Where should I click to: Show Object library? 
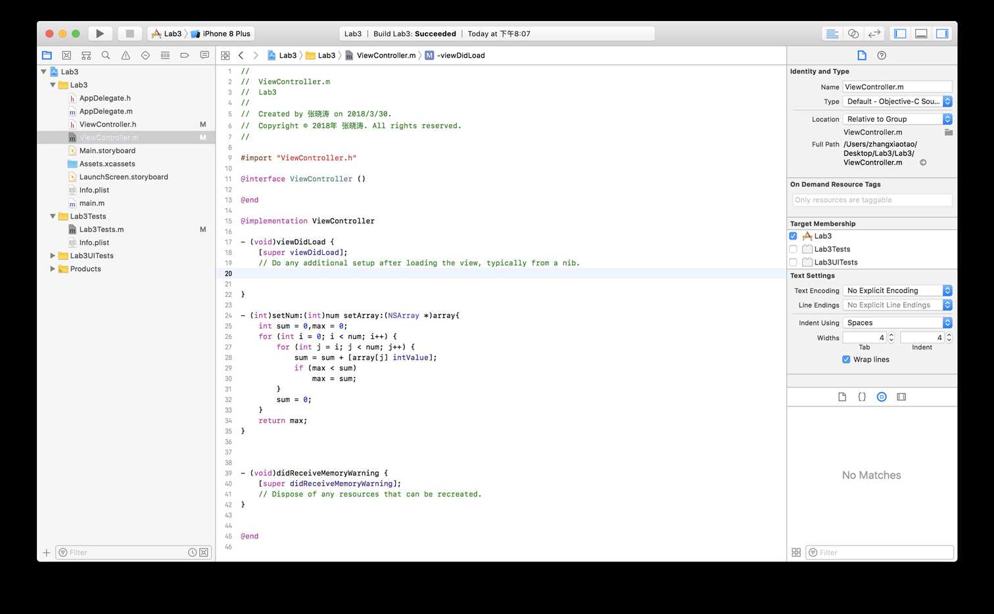tap(882, 397)
